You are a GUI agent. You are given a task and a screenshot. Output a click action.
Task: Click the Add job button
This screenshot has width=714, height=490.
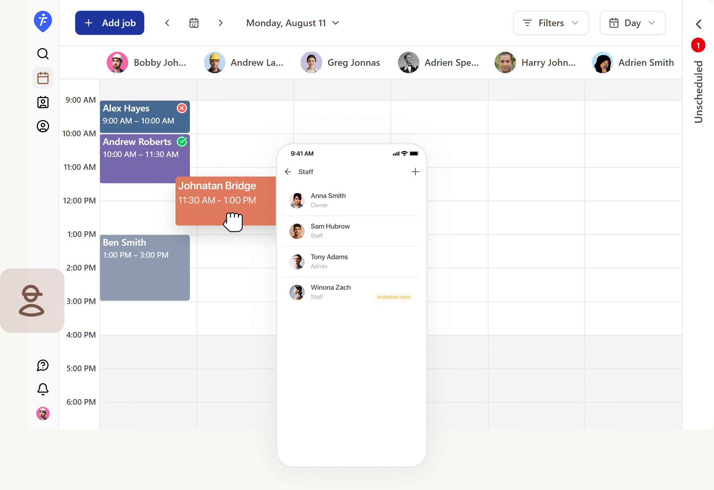[109, 23]
